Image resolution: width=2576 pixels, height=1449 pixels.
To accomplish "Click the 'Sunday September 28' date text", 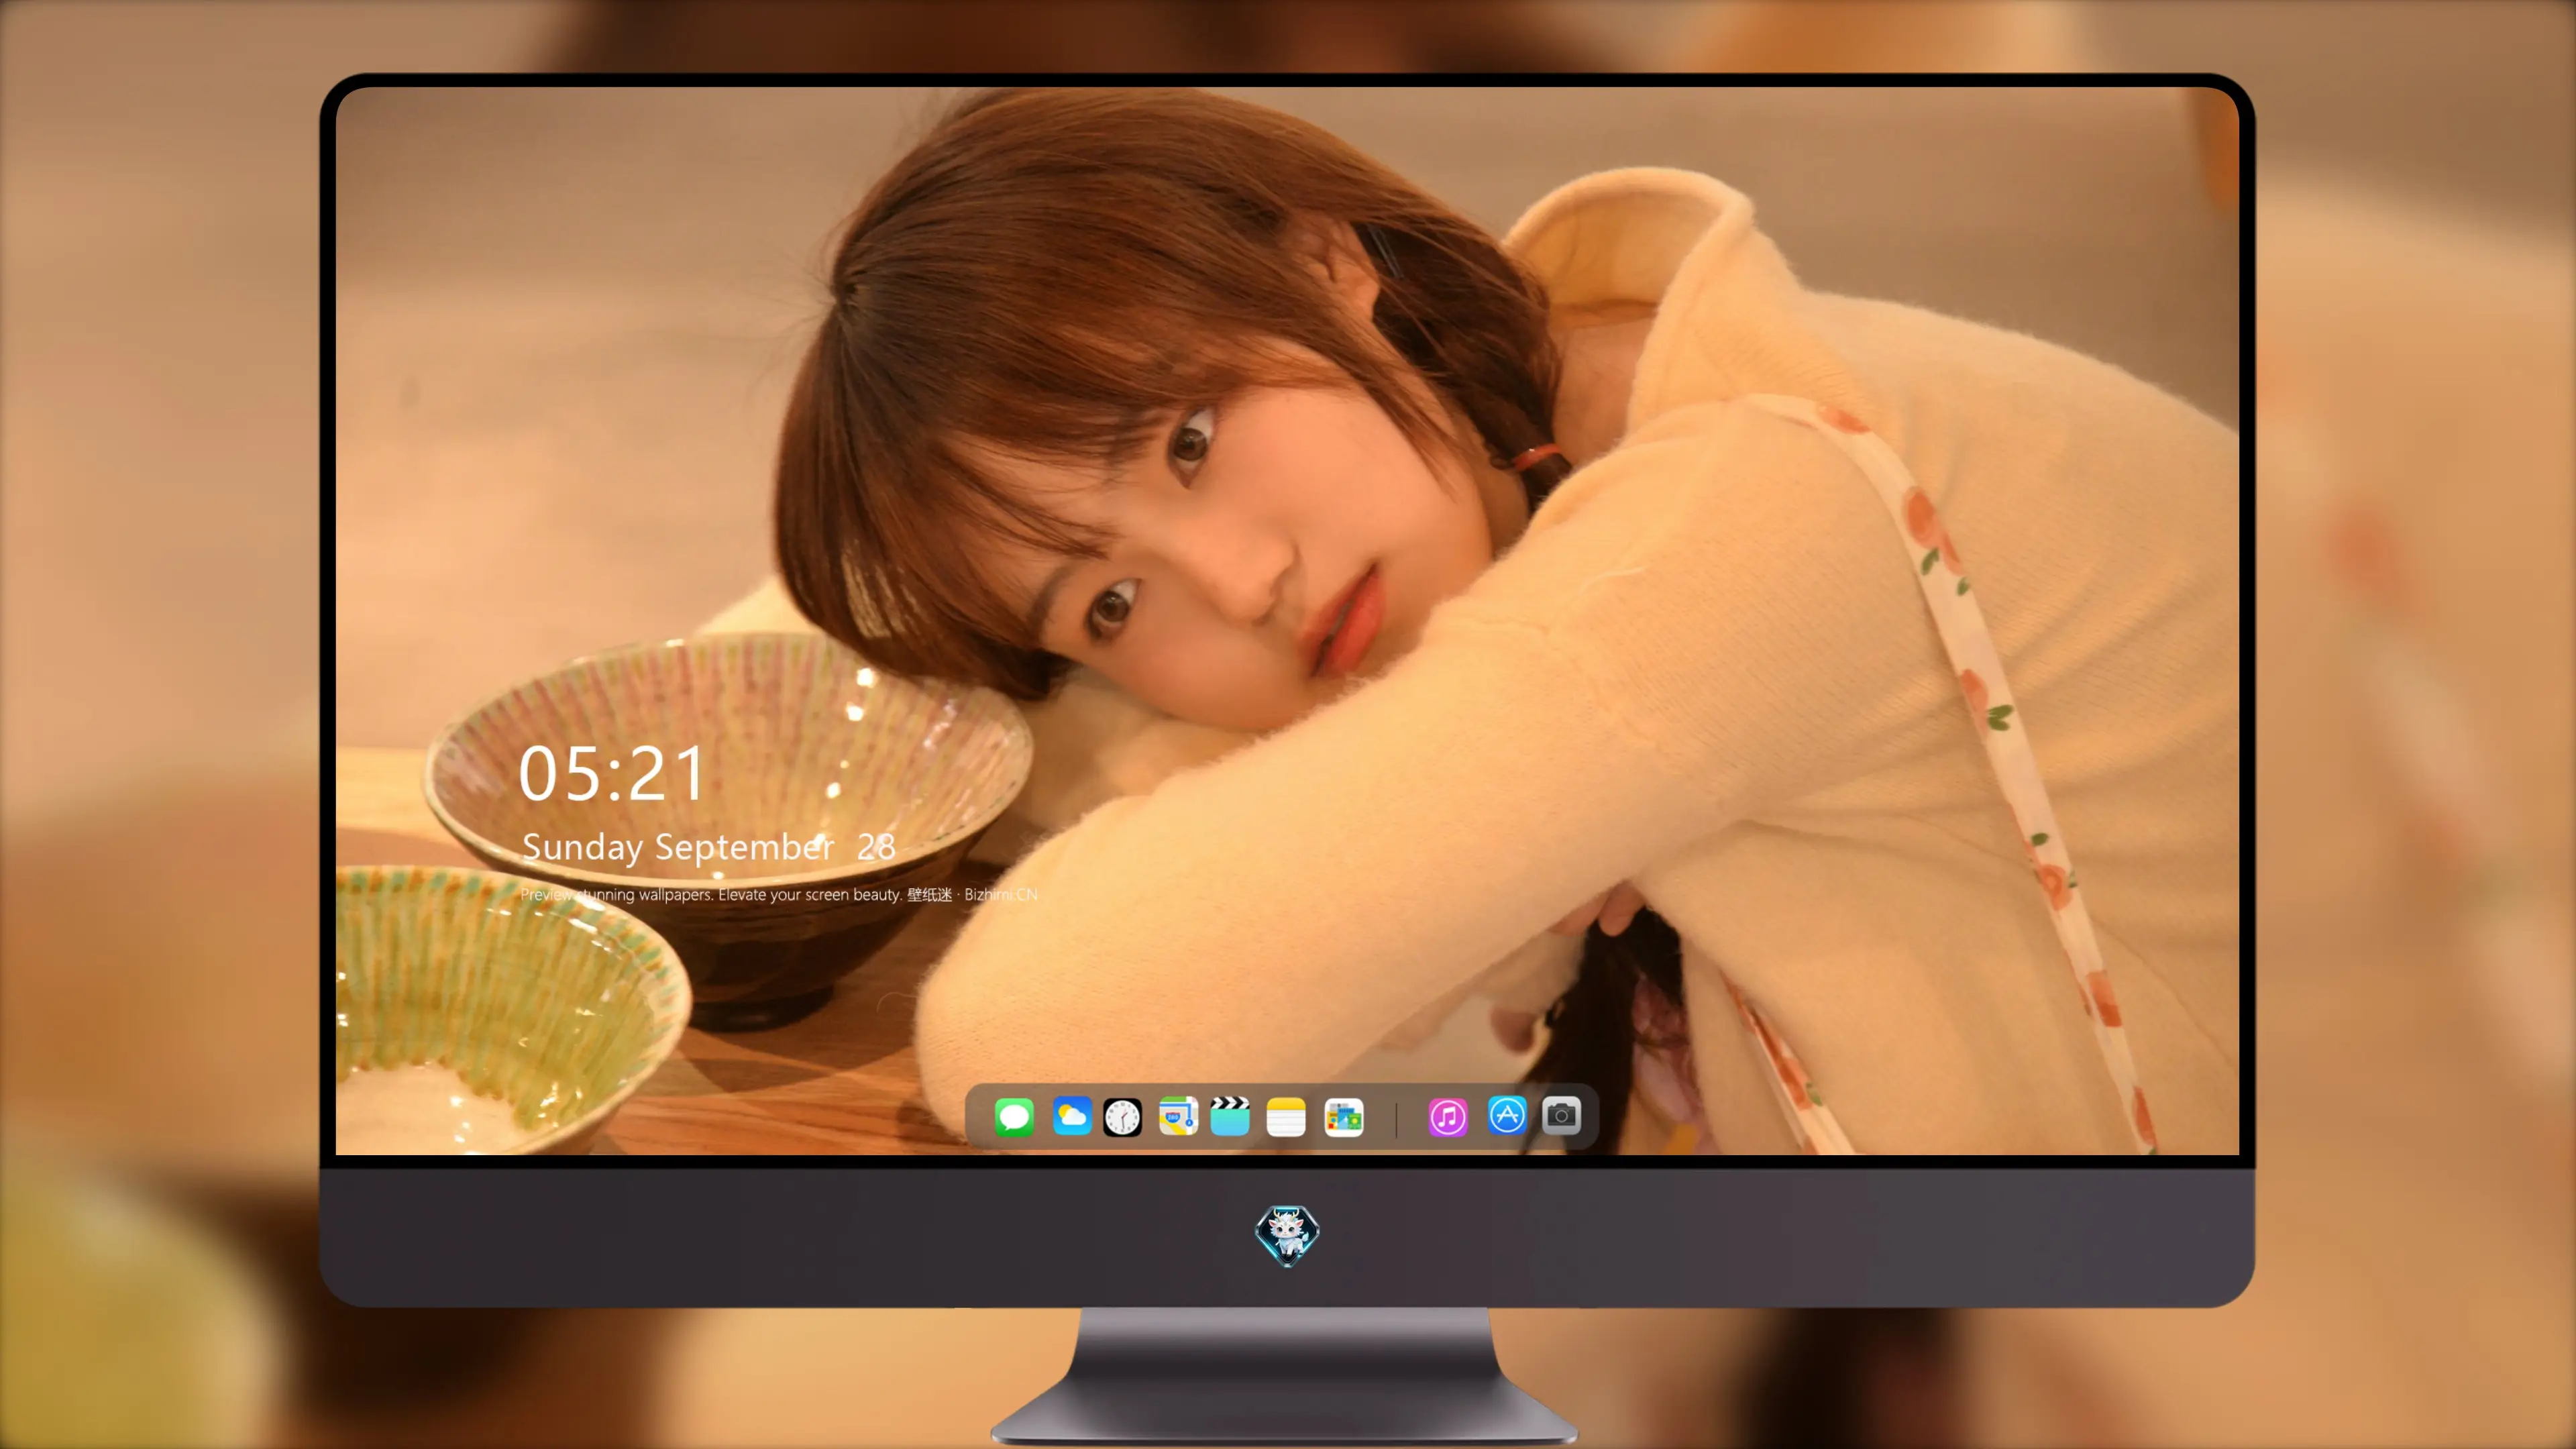I will coord(708,847).
